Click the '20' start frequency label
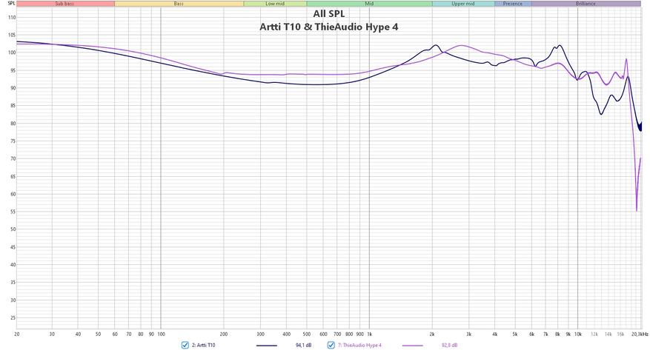The image size is (650, 350). click(16, 334)
